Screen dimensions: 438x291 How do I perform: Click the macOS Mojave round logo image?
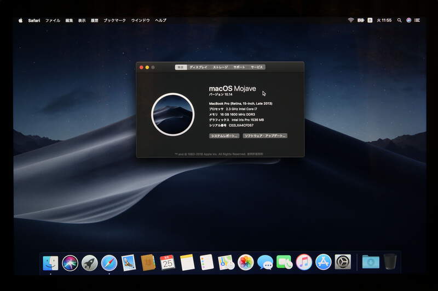172,115
